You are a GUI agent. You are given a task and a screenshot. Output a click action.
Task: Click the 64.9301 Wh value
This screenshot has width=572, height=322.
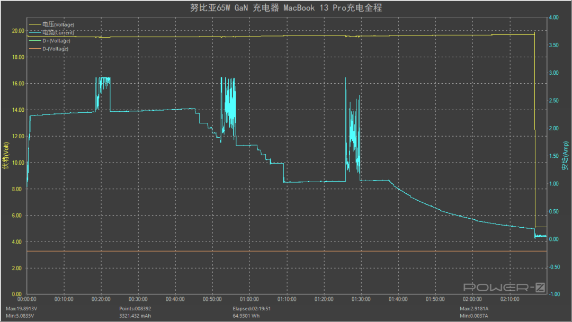click(x=246, y=316)
